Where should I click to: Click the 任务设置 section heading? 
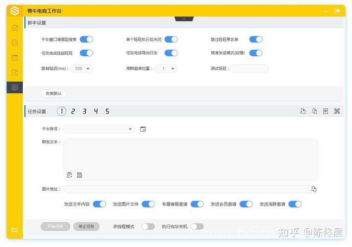click(x=37, y=111)
